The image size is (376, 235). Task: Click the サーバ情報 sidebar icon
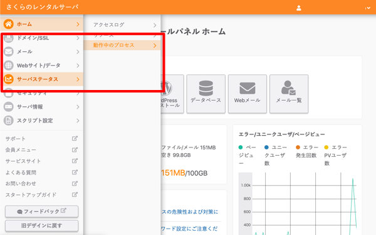[8, 107]
